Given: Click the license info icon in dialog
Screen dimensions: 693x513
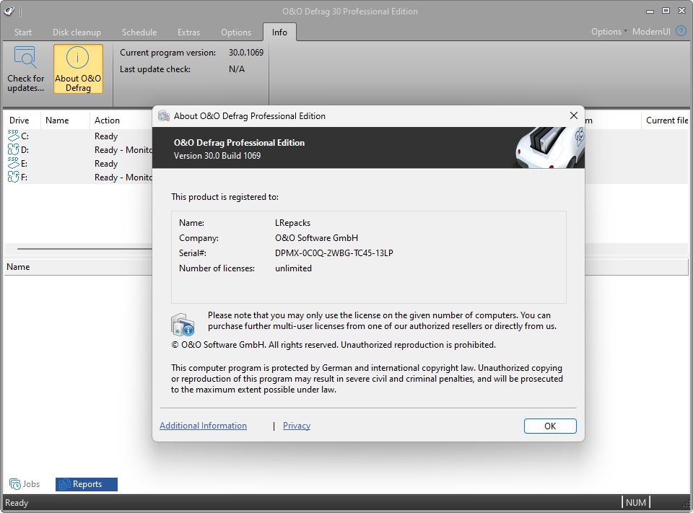Looking at the screenshot, I should 183,325.
